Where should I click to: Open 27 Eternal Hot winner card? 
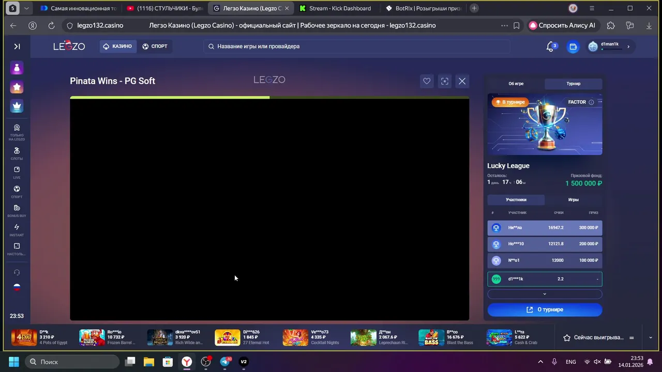click(244, 337)
